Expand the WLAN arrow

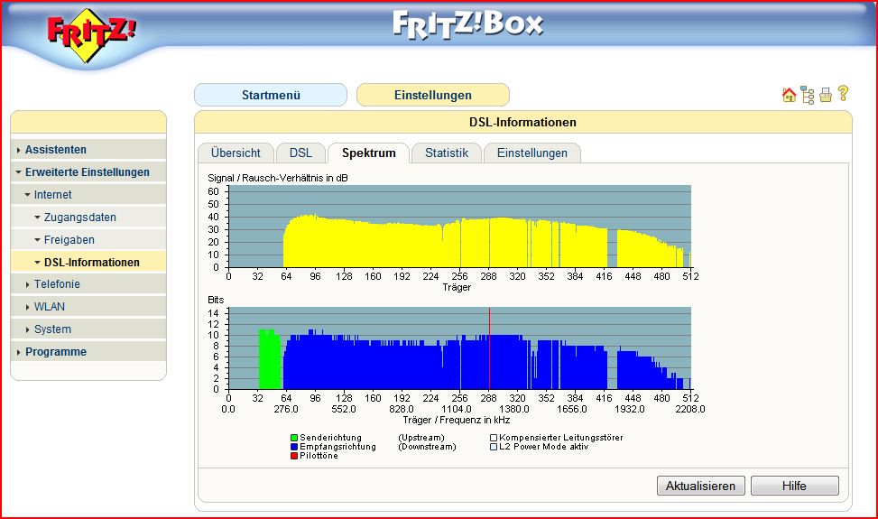click(27, 307)
